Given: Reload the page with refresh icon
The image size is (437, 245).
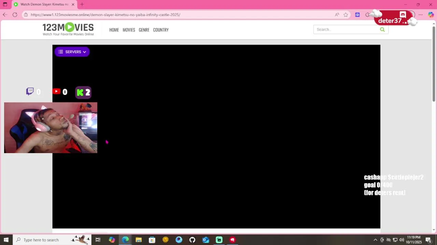Looking at the screenshot, I should pyautogui.click(x=15, y=15).
